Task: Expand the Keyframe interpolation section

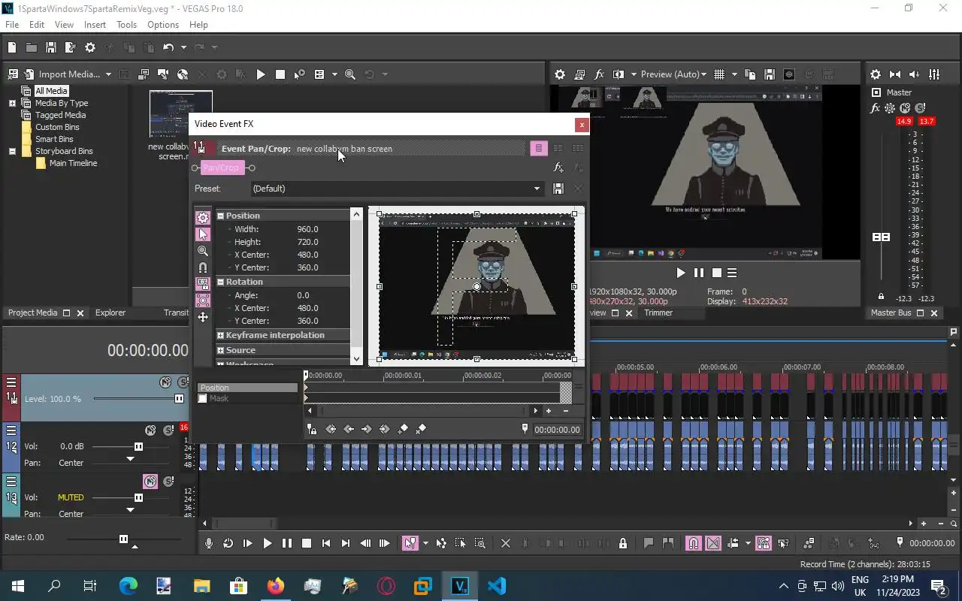Action: click(221, 335)
